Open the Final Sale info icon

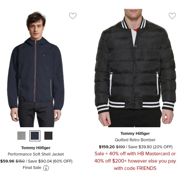coord(46,168)
